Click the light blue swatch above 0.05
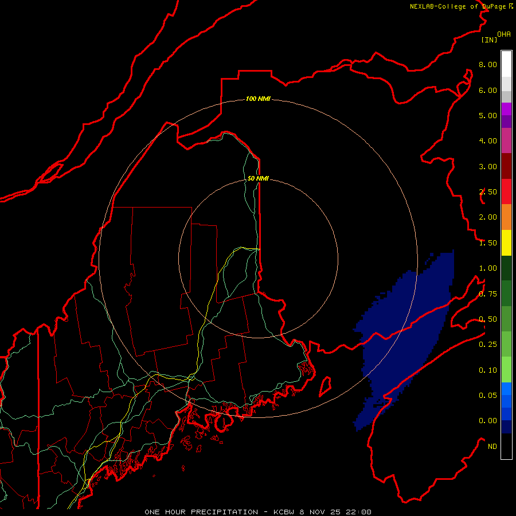516x516 pixels. tap(506, 389)
